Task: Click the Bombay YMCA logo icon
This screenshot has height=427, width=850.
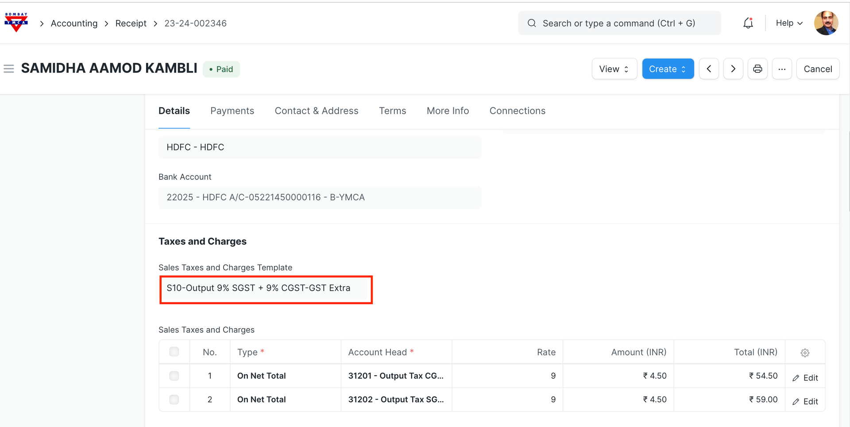Action: tap(16, 23)
